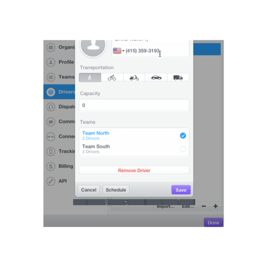Open API wrench icon in sidebar
The image size is (267, 267).
[51, 181]
